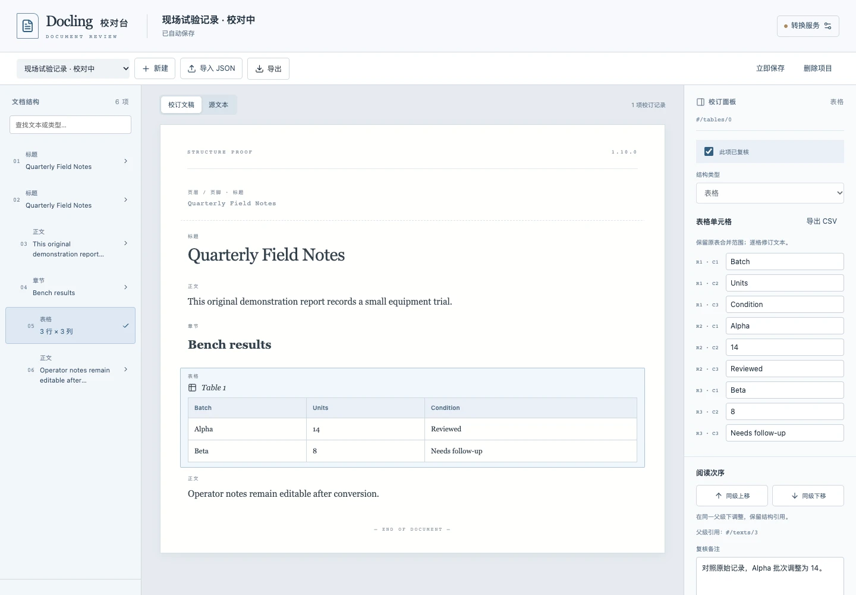Click the 复核备注 notes text area
This screenshot has width=856, height=595.
(x=770, y=576)
